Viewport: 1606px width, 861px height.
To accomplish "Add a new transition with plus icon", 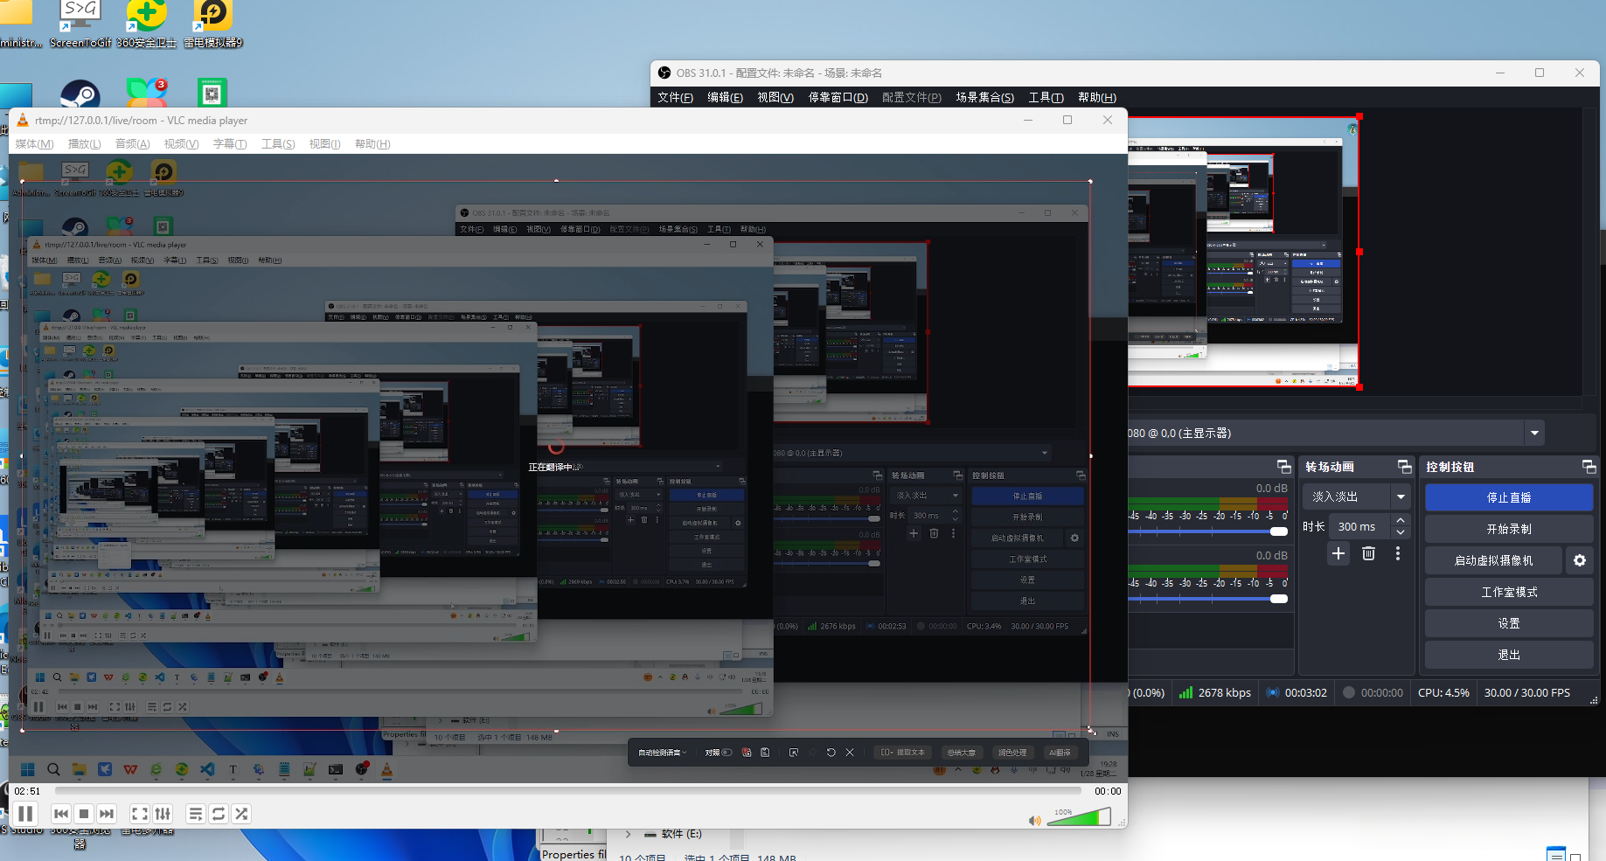I will point(1338,553).
